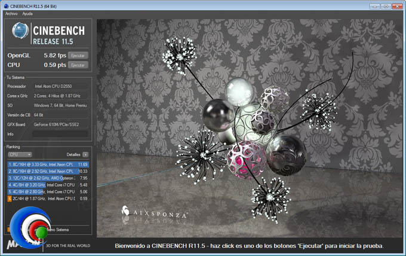Open the CPU ranking type dropdown
The image size is (406, 256).
[20, 154]
